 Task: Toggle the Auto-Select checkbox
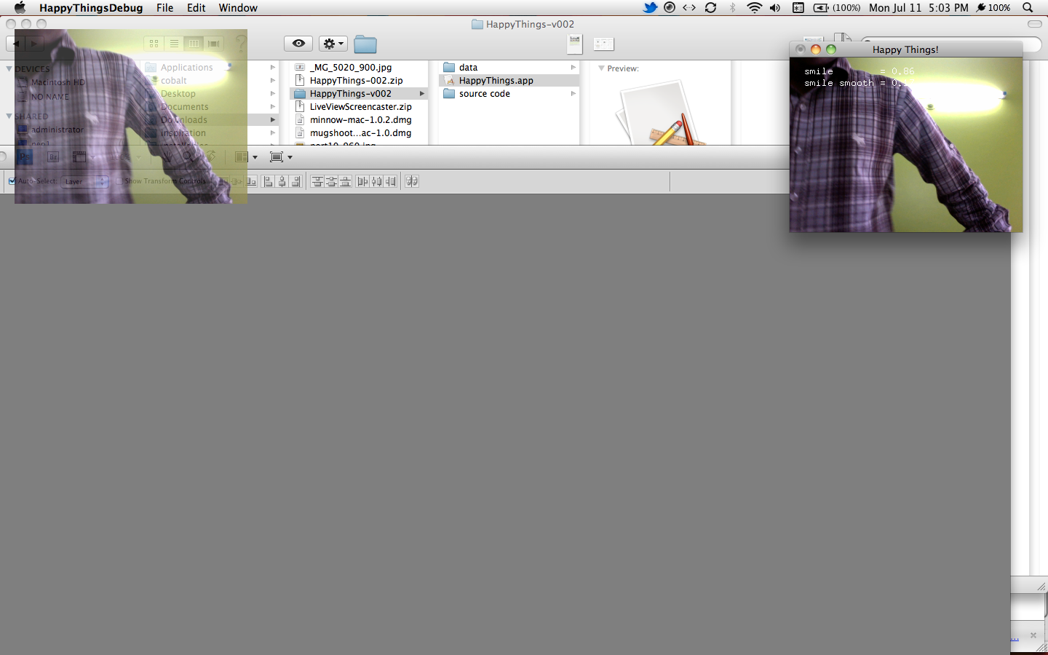tap(12, 181)
